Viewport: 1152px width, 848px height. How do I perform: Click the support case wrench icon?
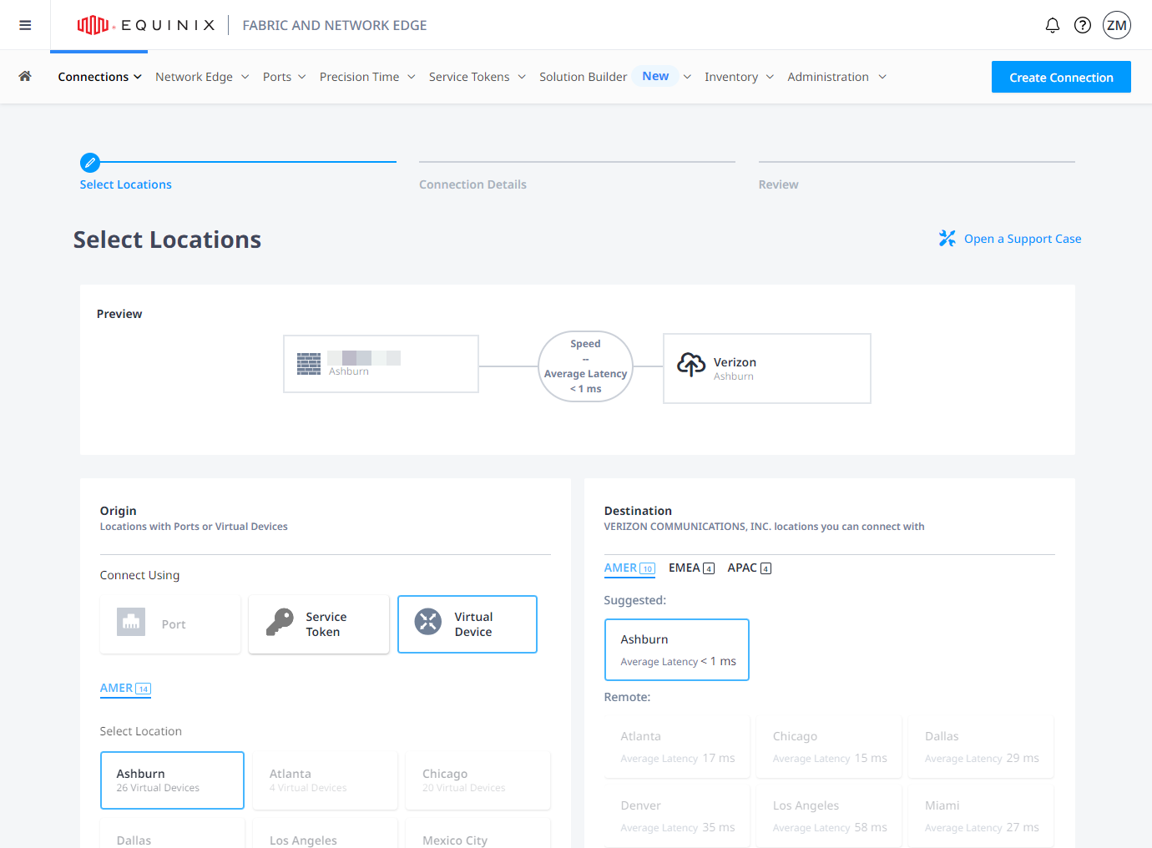coord(947,239)
